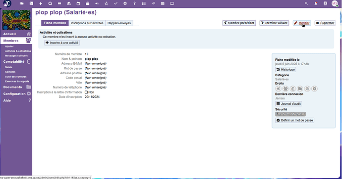The width and height of the screenshot is (342, 179).
Task: Click the euro rights icon under Droits
Action: click(x=293, y=89)
